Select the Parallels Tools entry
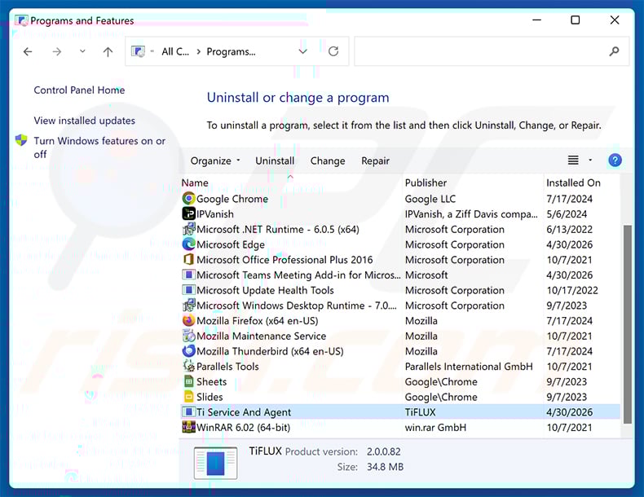 click(227, 367)
